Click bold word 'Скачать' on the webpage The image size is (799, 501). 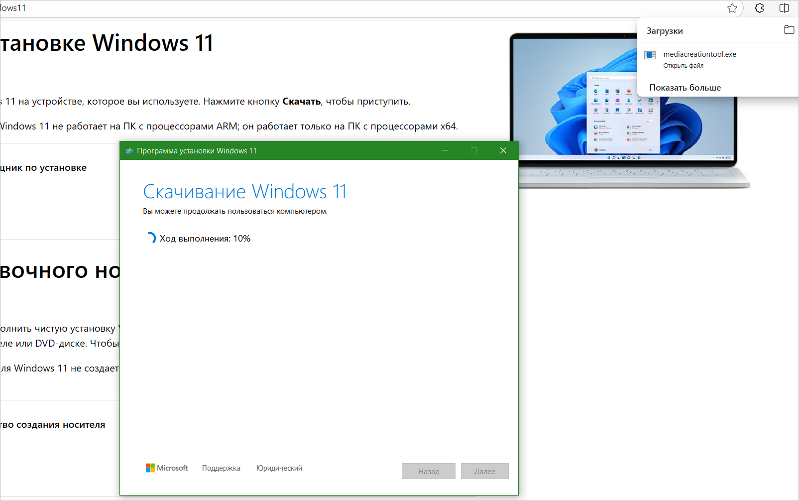(x=302, y=101)
